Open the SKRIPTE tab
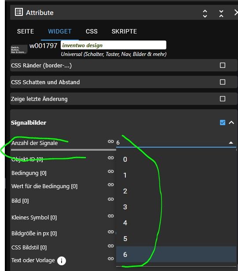This screenshot has width=238, height=271. pyautogui.click(x=124, y=31)
